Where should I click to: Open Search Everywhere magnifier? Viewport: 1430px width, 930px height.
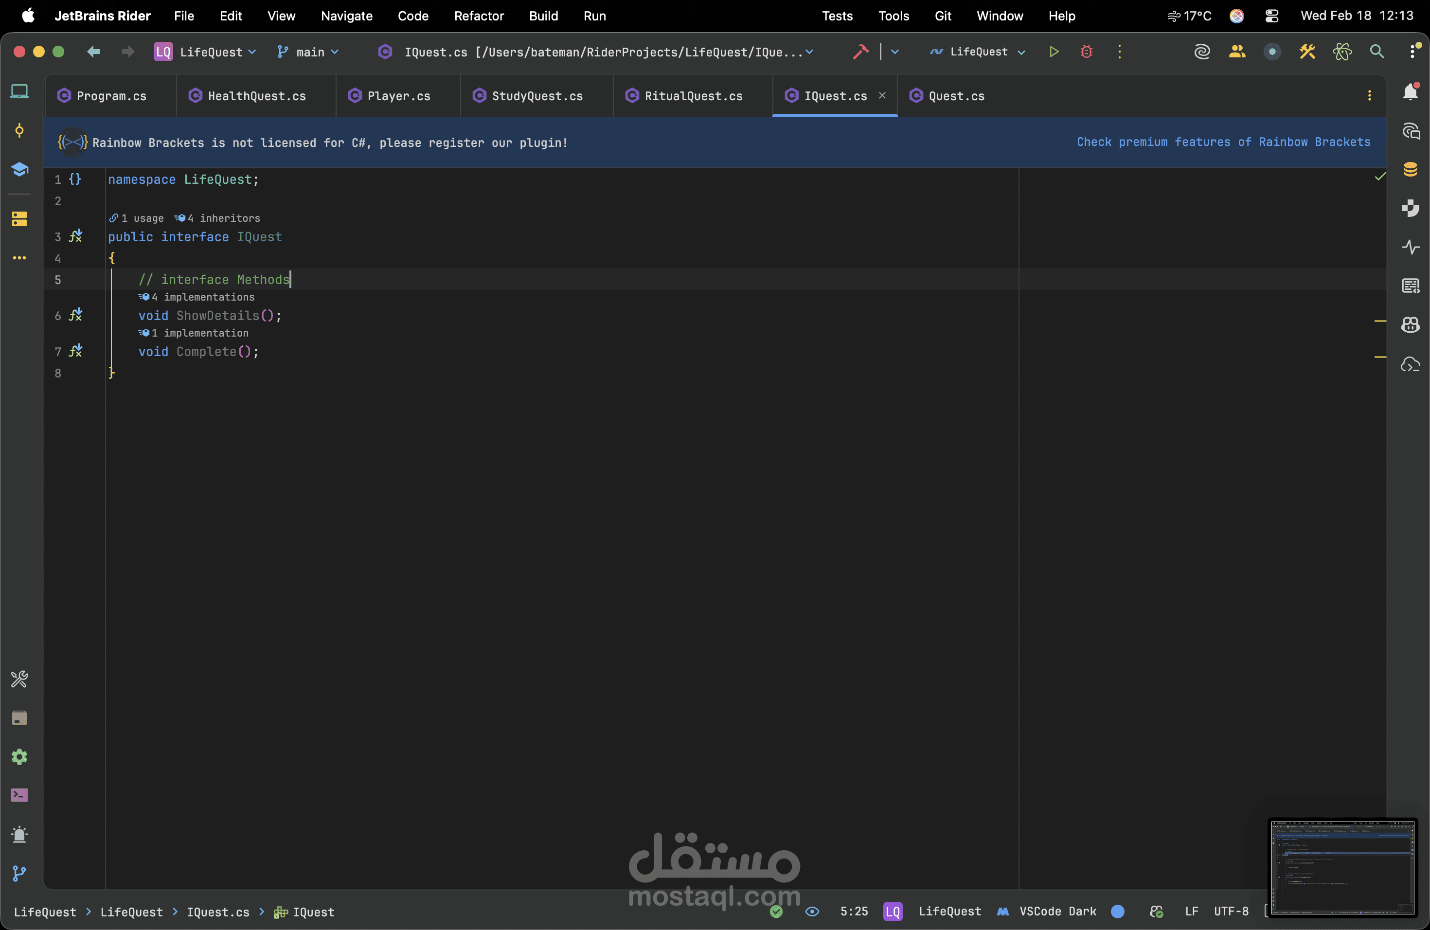point(1376,52)
